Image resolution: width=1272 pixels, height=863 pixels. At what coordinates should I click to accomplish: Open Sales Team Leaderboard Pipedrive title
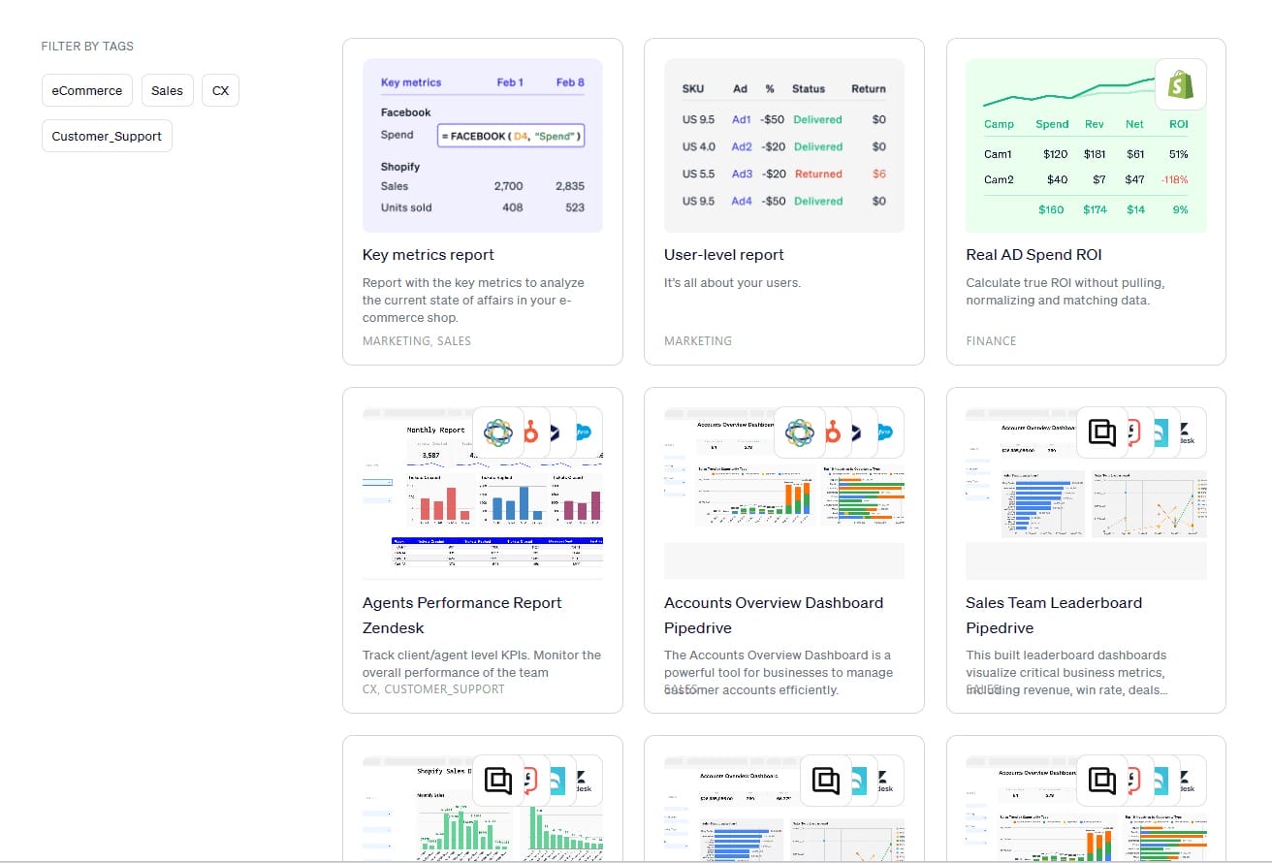point(1054,615)
